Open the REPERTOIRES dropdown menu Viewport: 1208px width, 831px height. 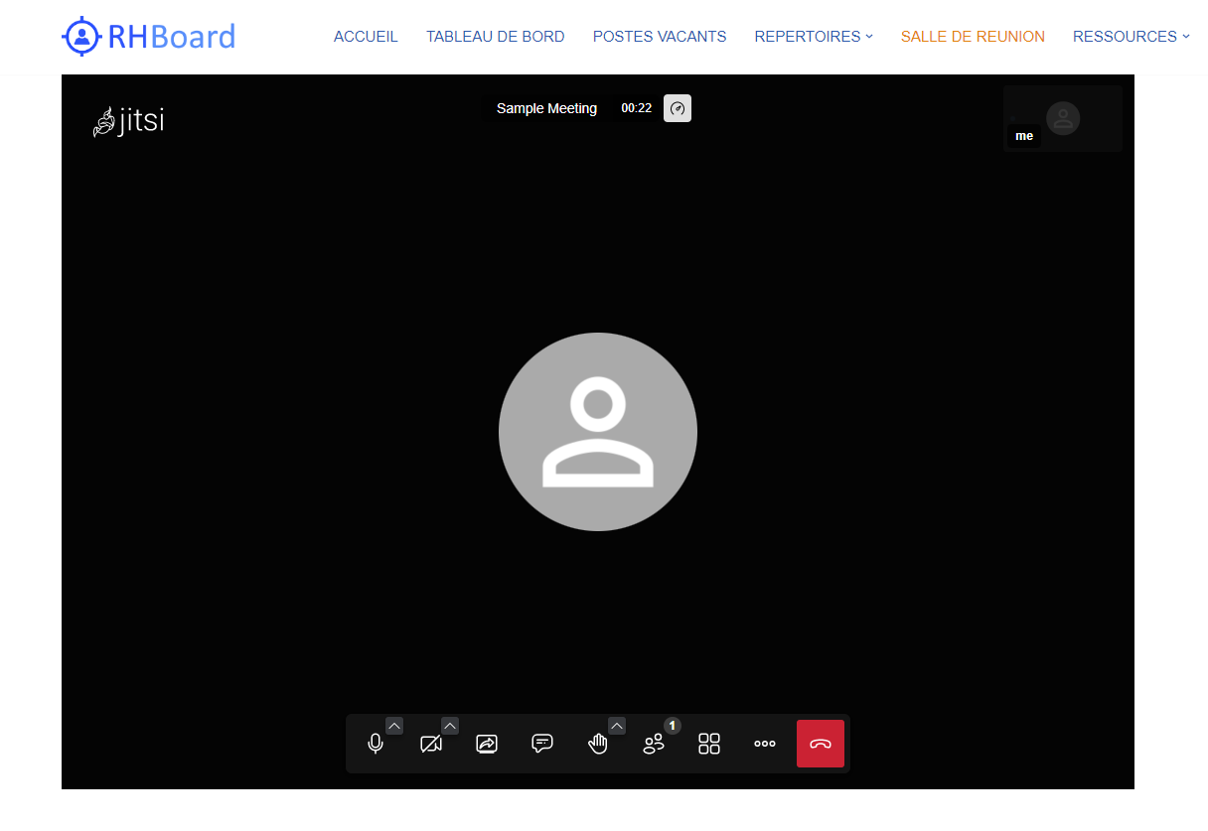pyautogui.click(x=813, y=37)
